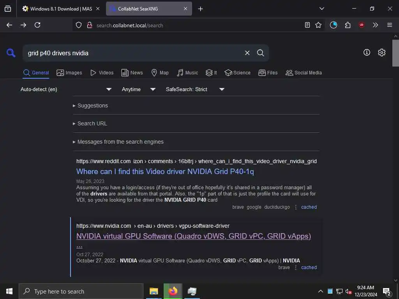The width and height of the screenshot is (399, 299).
Task: Open the tracking protection shield icon
Action: [79, 25]
